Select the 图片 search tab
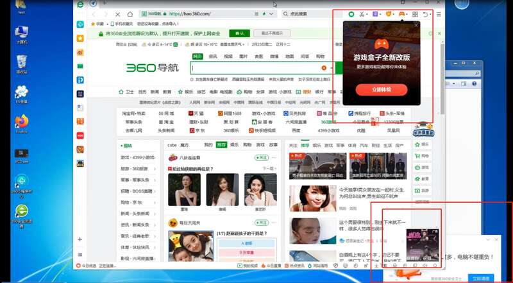The height and width of the screenshot is (283, 513). coord(244,56)
